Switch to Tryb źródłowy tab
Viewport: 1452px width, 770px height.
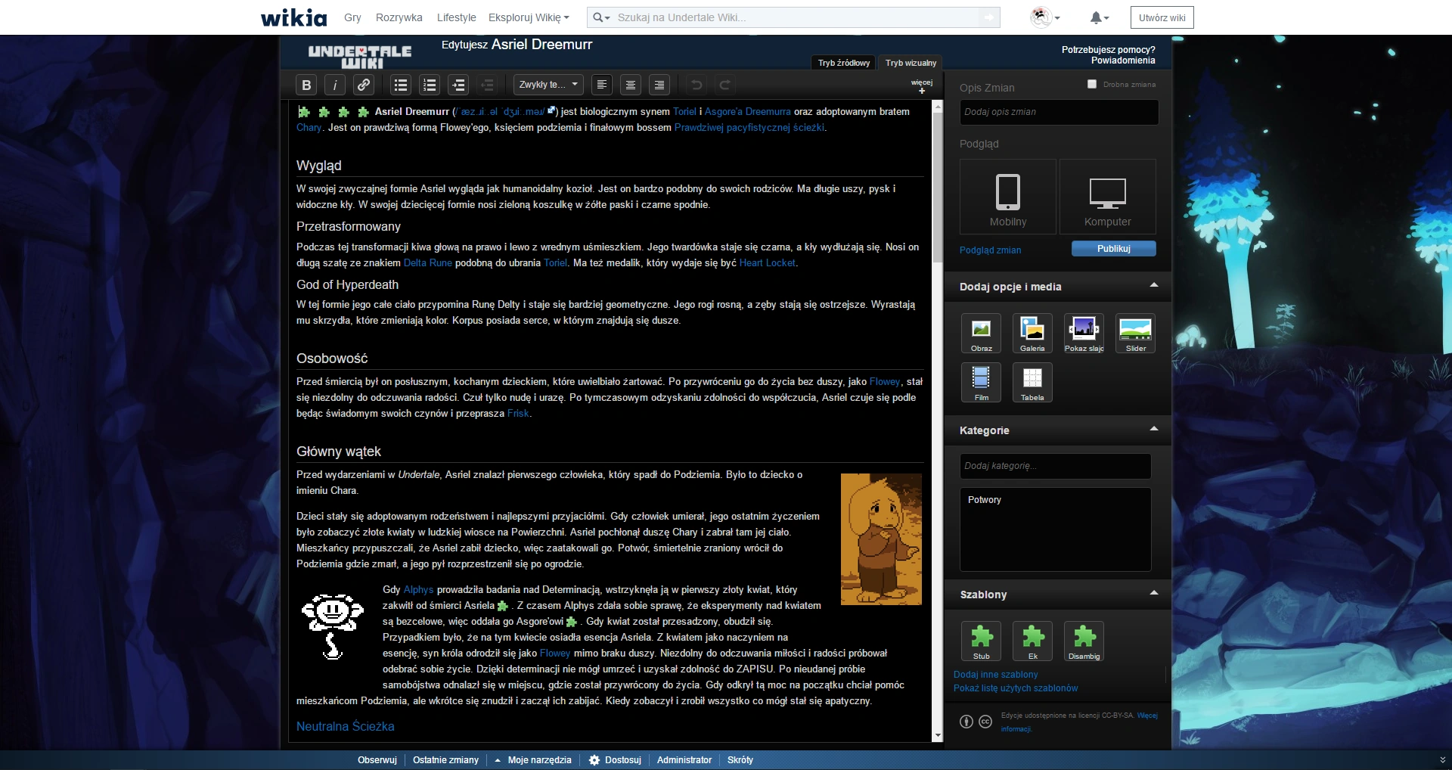844,63
